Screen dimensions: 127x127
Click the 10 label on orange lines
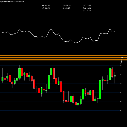tap(122, 57)
